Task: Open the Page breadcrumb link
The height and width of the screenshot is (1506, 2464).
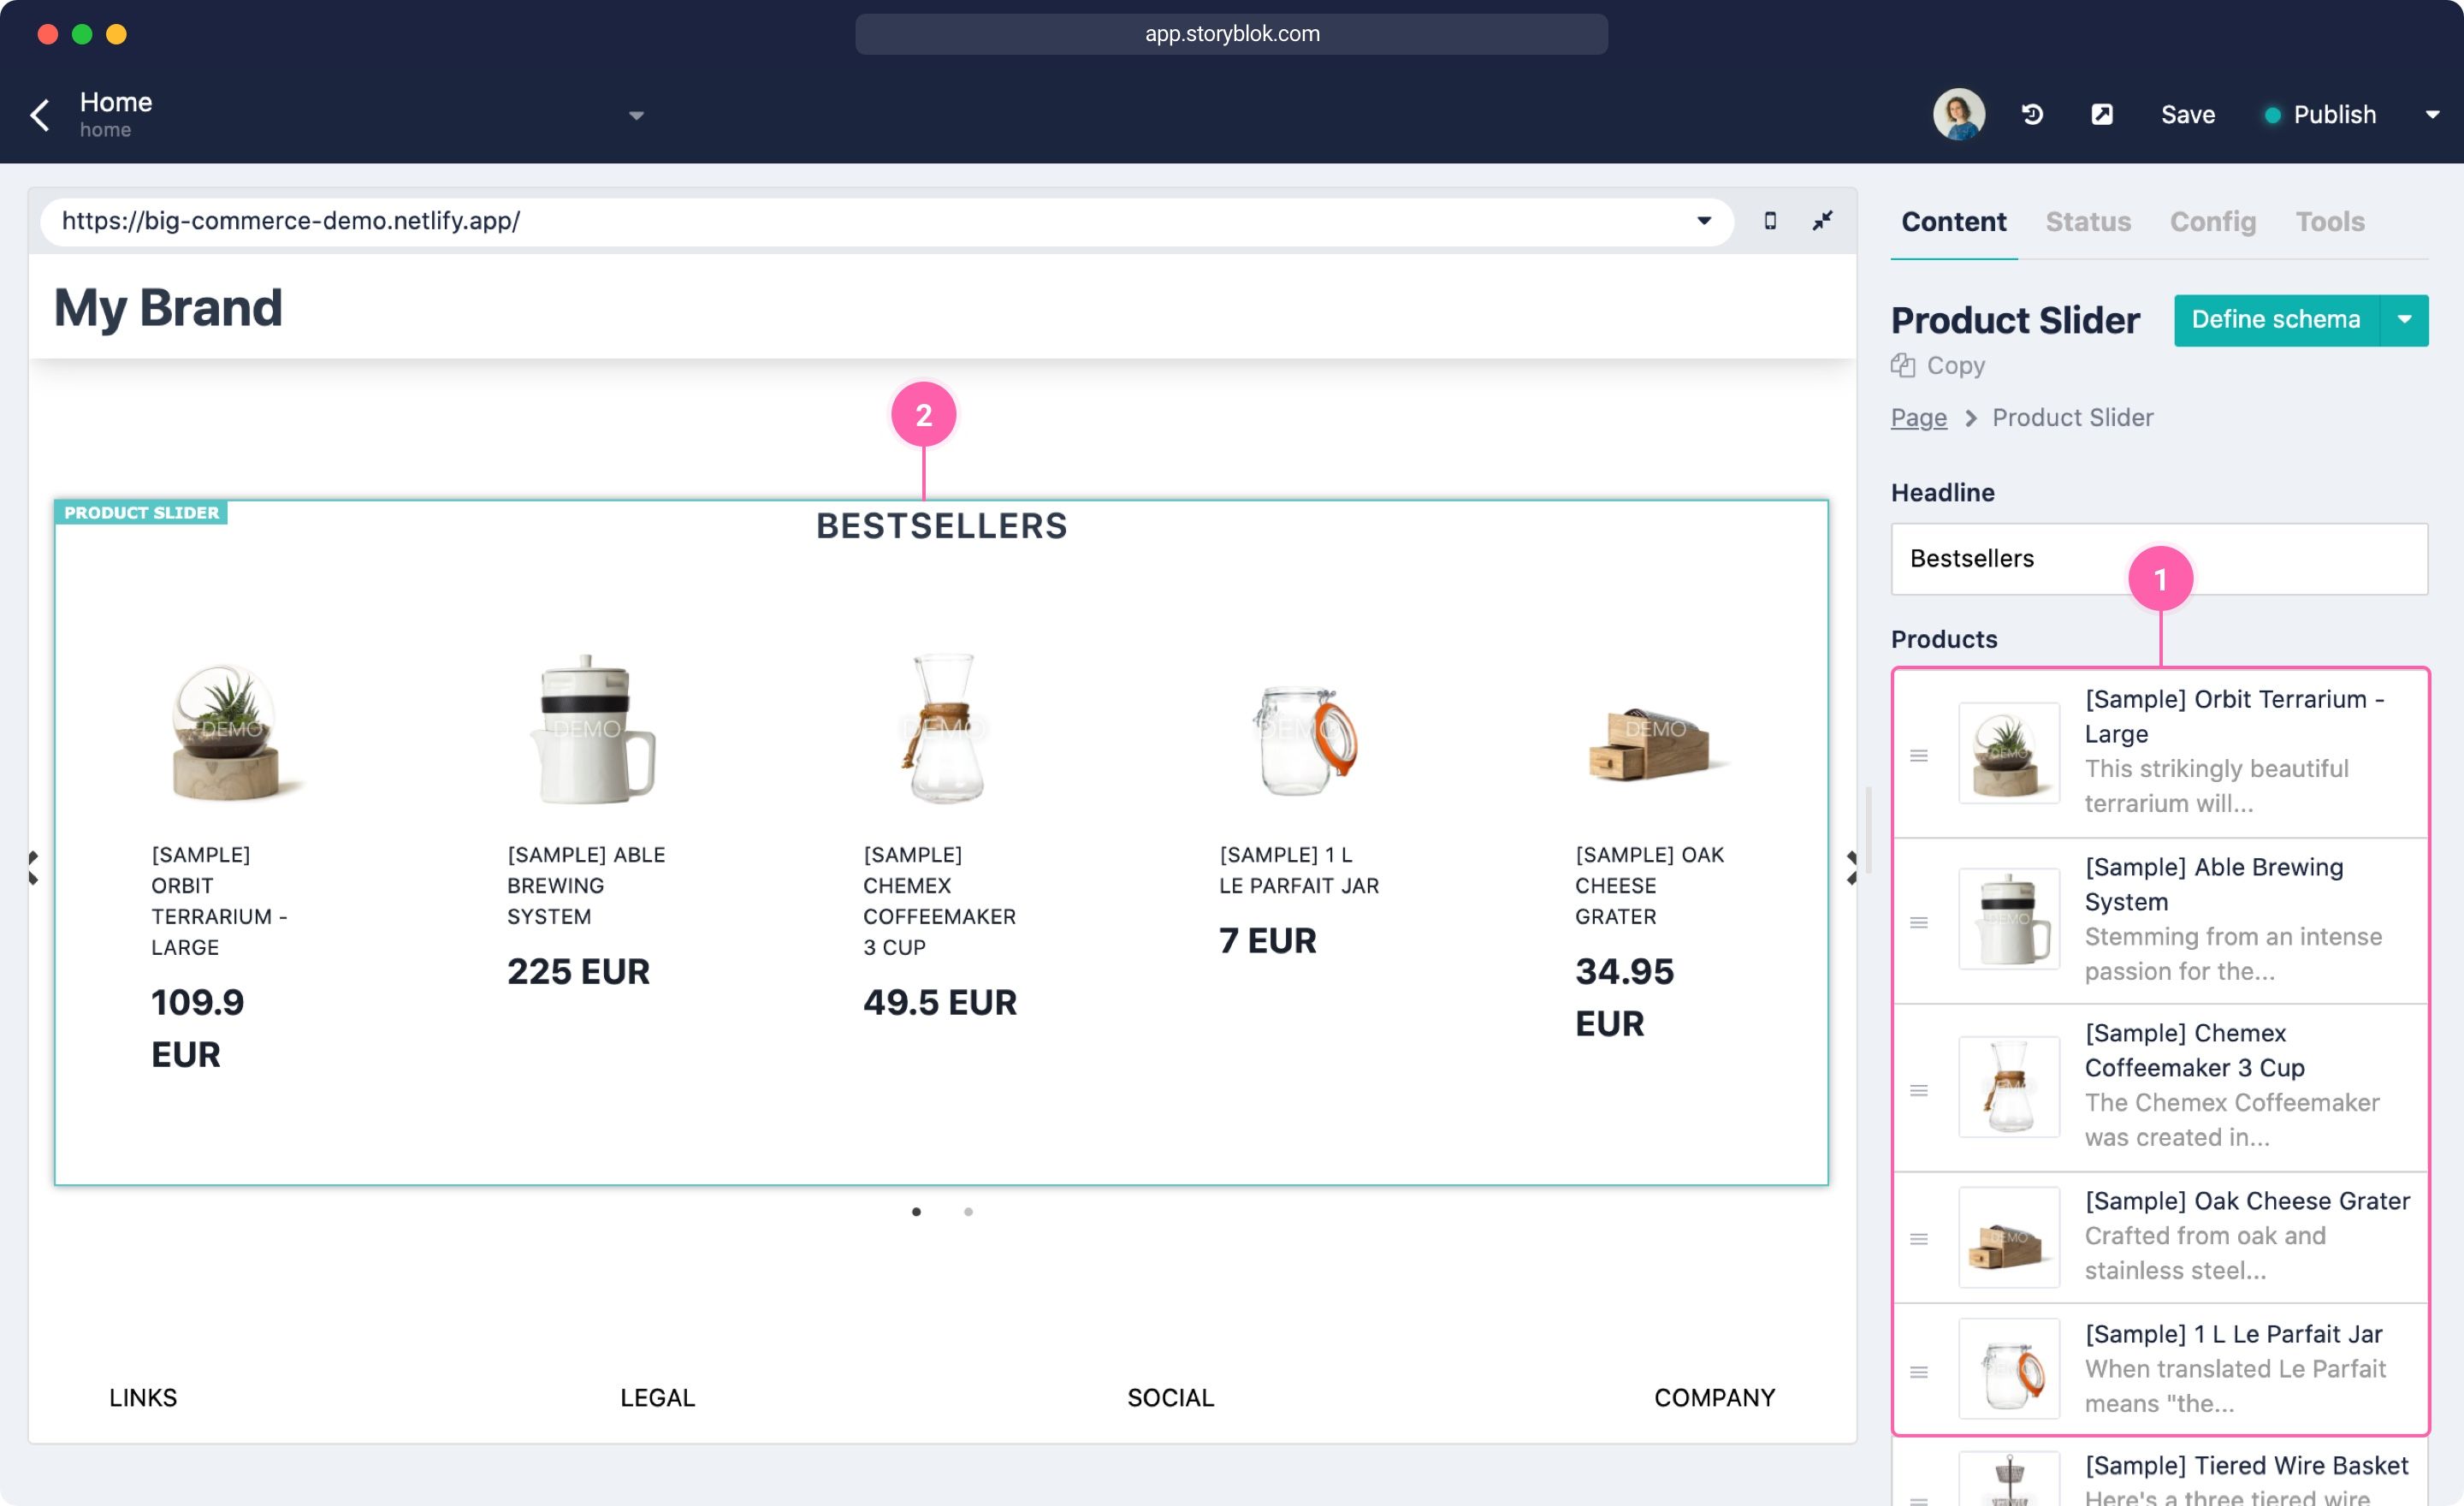Action: click(x=1918, y=417)
